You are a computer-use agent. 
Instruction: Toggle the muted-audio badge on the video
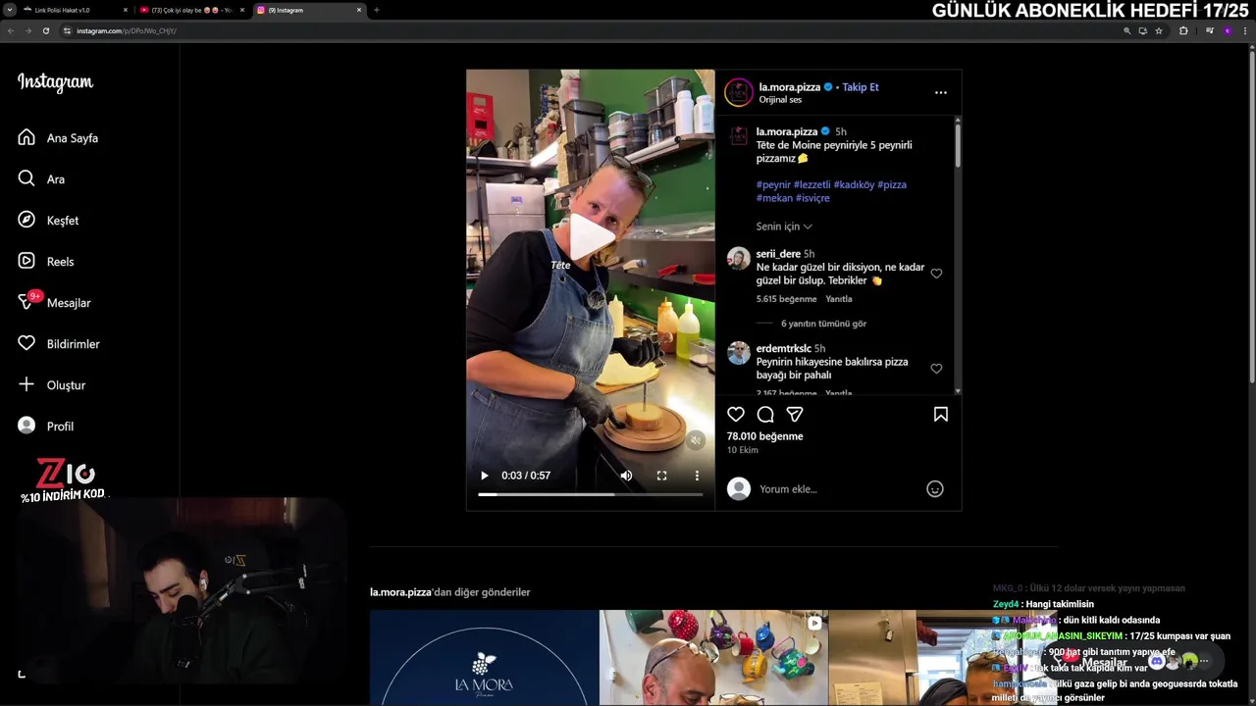tap(695, 440)
